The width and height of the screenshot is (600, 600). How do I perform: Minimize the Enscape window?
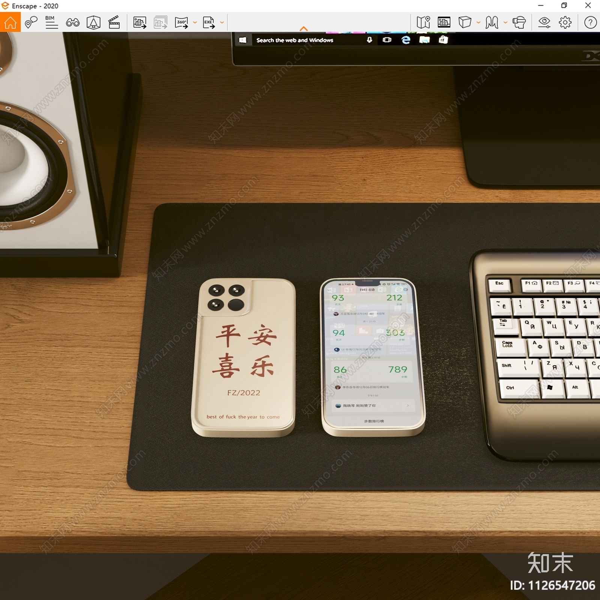[541, 6]
